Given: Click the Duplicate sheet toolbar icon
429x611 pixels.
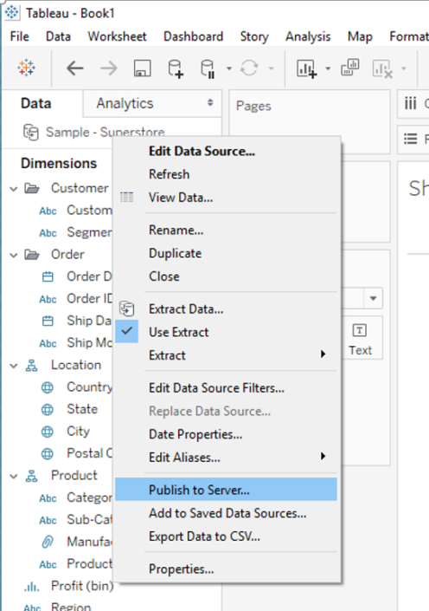Looking at the screenshot, I should click(x=350, y=68).
